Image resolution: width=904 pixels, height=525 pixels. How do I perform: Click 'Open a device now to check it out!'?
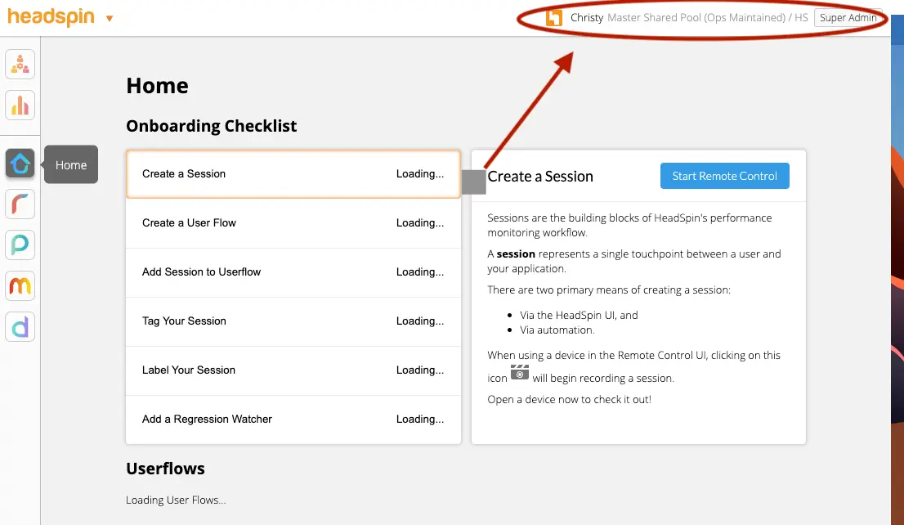[569, 399]
